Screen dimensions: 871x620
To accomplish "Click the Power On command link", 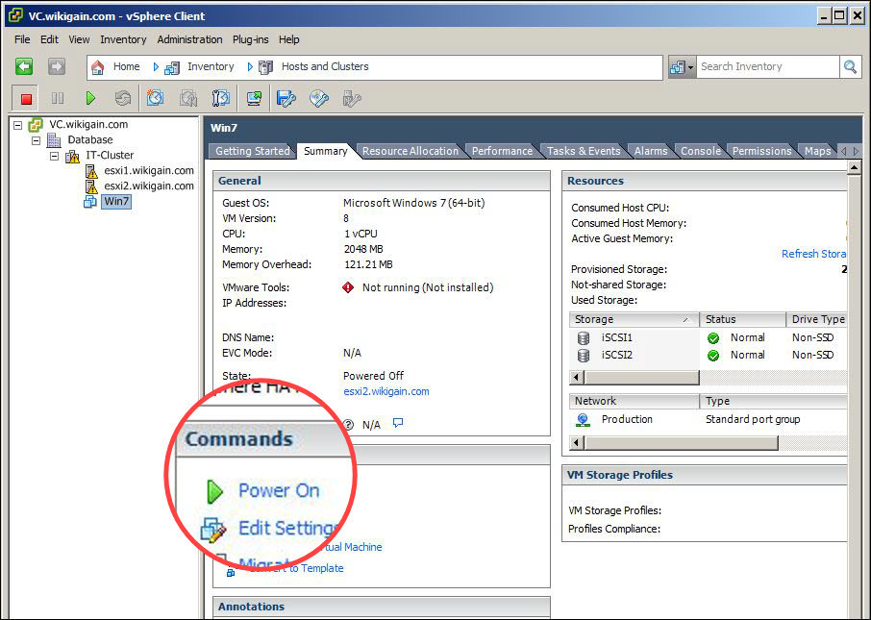I will click(279, 490).
